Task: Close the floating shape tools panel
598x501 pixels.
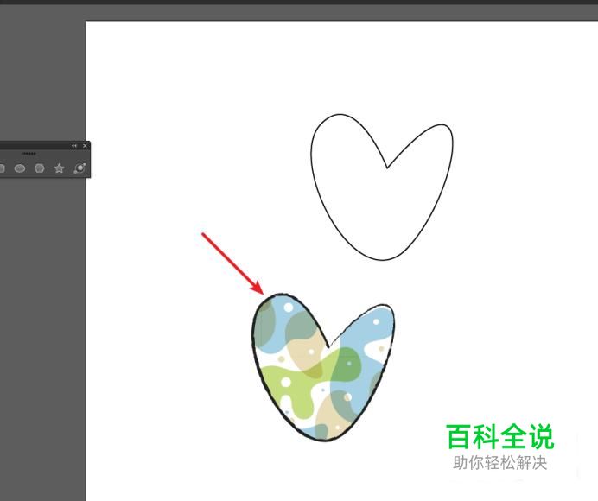Action: click(85, 146)
